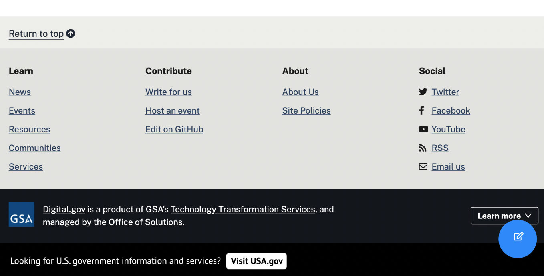Open the Site Policies link
The width and height of the screenshot is (544, 276).
click(x=306, y=111)
